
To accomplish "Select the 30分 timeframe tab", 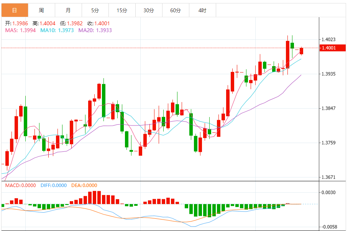I will click(149, 10).
